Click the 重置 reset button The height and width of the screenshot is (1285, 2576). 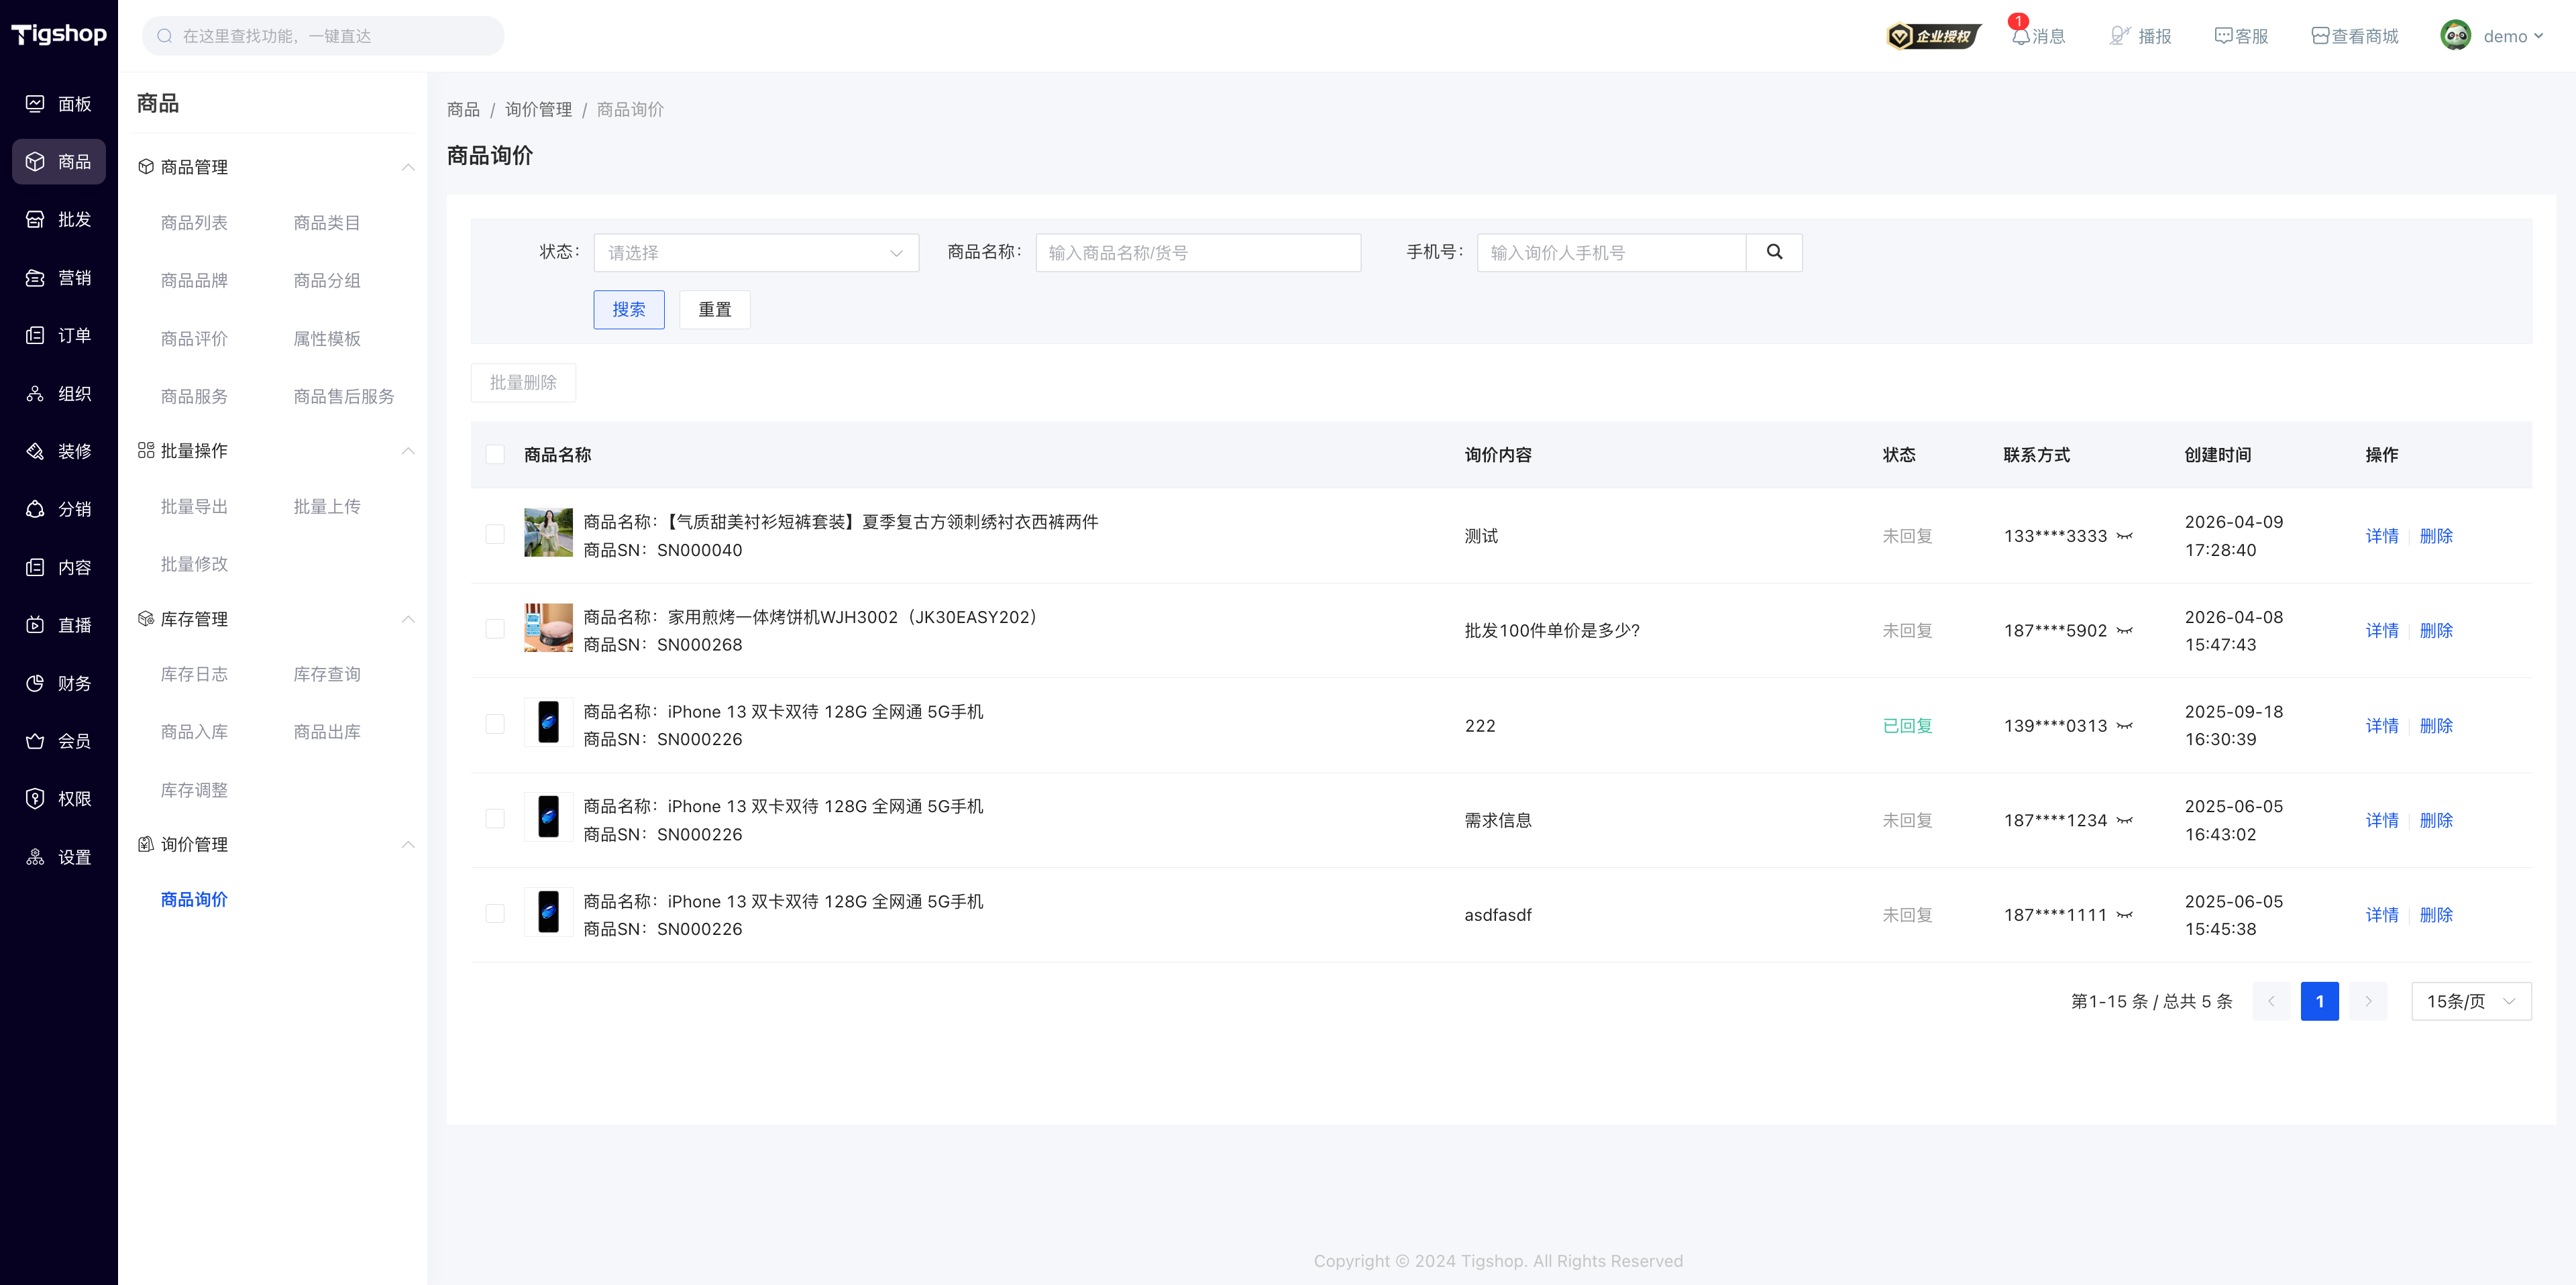tap(715, 310)
